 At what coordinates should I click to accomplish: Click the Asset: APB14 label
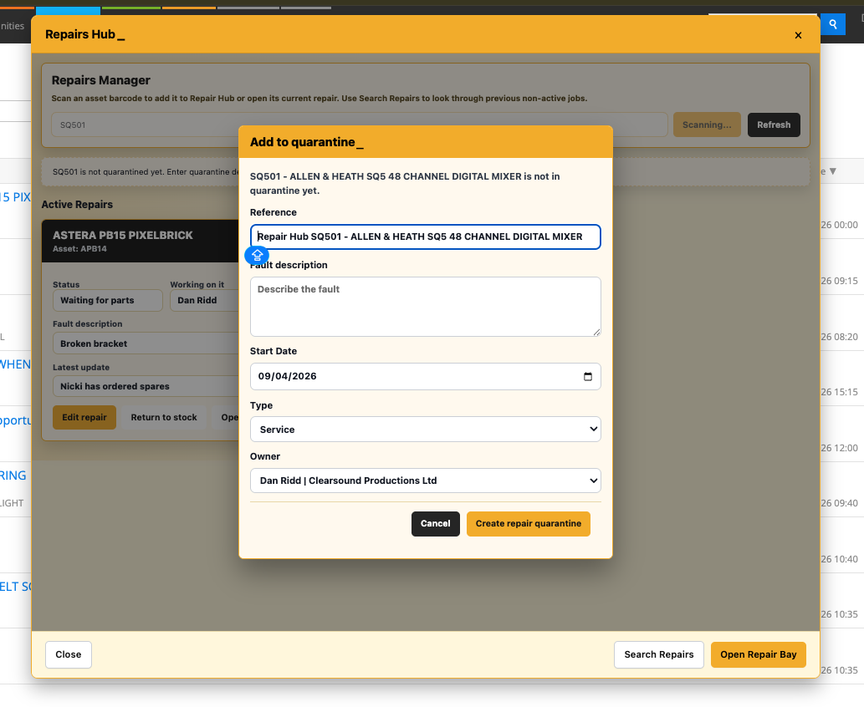[x=80, y=249]
